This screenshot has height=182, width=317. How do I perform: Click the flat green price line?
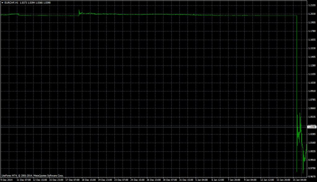155,14
